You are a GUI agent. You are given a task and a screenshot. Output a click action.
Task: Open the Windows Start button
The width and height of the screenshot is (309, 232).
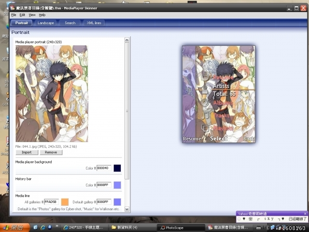point(15,228)
